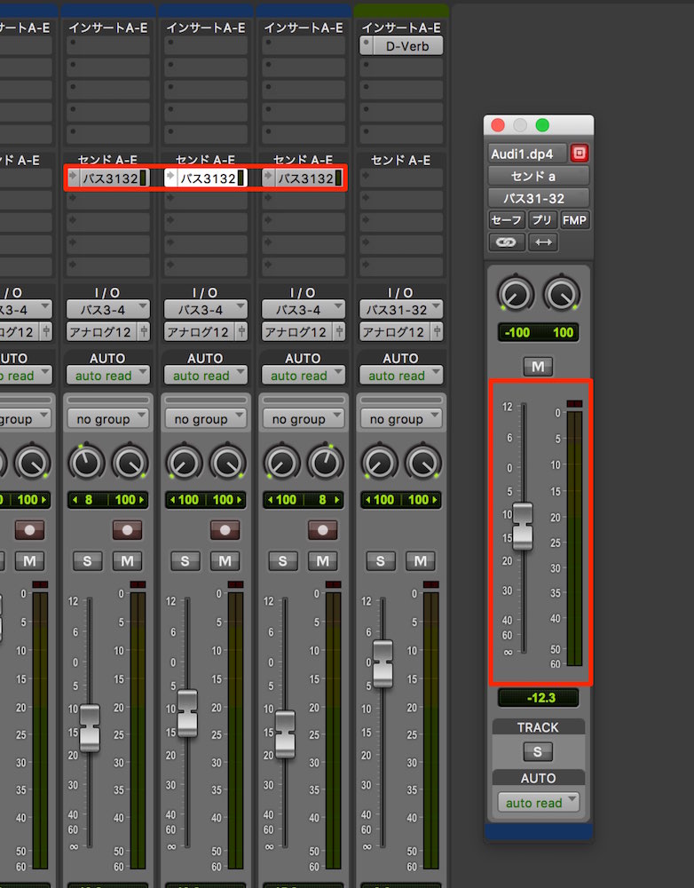Solo the track from the send window
This screenshot has width=694, height=888.
click(538, 752)
